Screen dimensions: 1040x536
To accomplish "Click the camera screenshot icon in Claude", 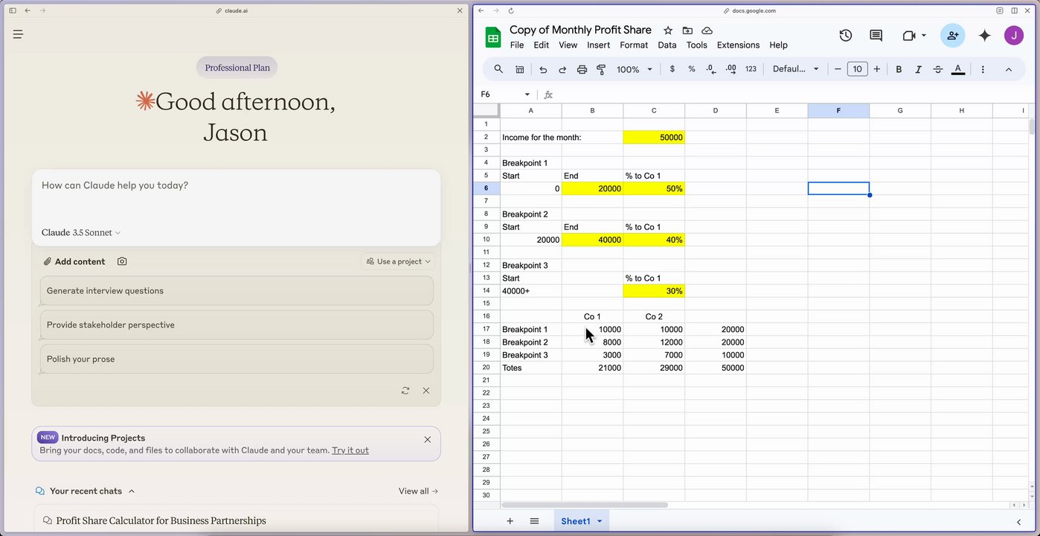I will point(122,261).
